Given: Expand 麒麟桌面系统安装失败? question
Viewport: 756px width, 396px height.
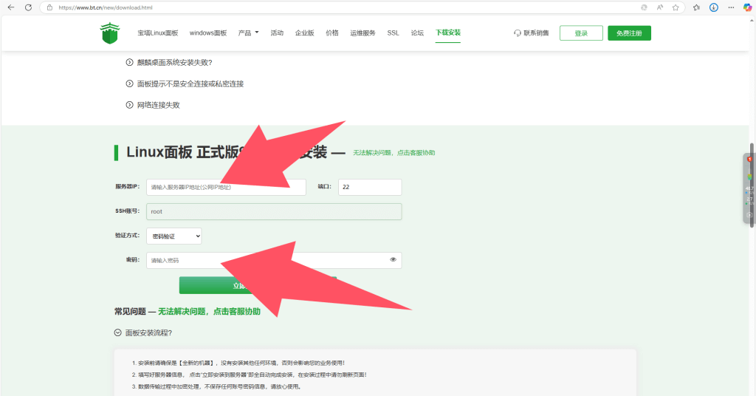Looking at the screenshot, I should [169, 62].
